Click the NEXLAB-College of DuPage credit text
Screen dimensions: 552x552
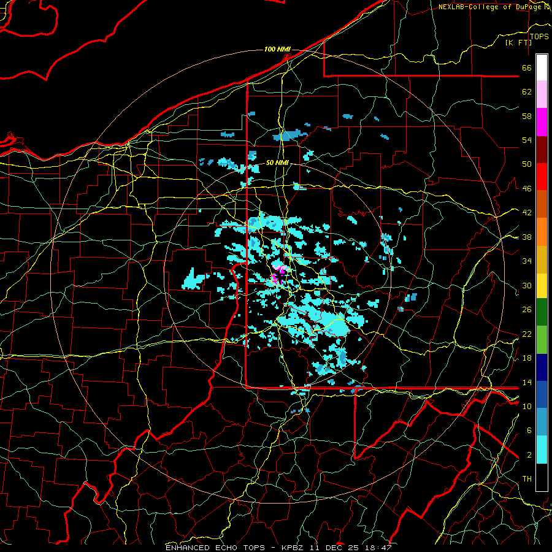tap(489, 7)
